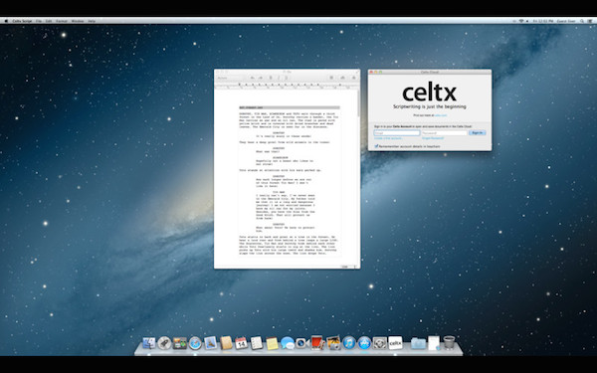Viewport: 597px width, 373px height.
Task: Launch Safari from the Dock
Action: pos(195,343)
